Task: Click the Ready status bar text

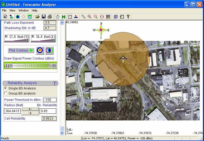Action: coord(5,138)
